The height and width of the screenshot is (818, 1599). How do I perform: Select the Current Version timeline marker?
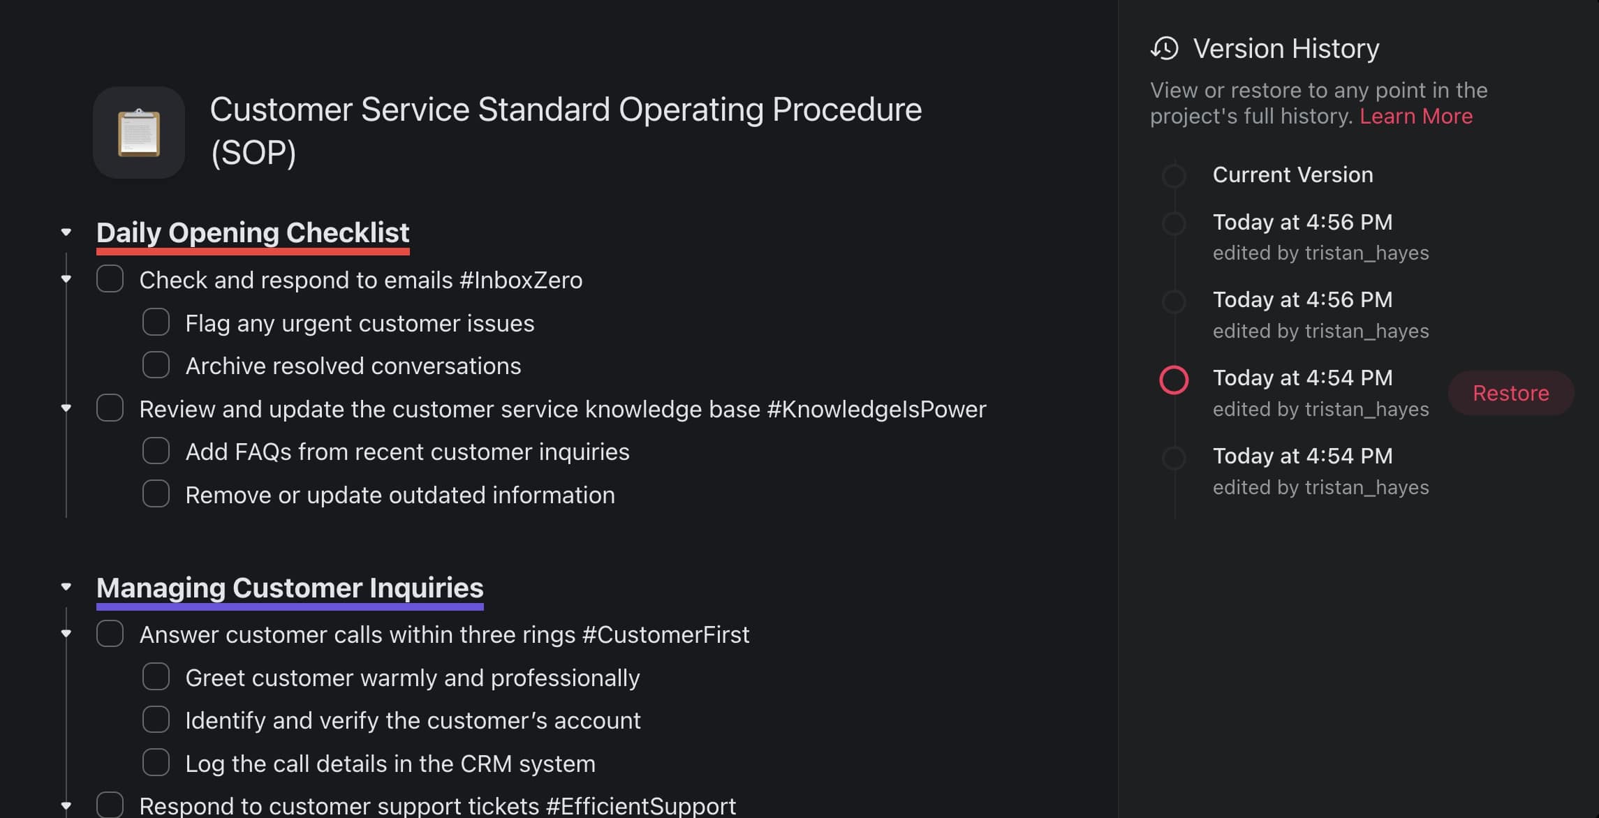[1174, 175]
